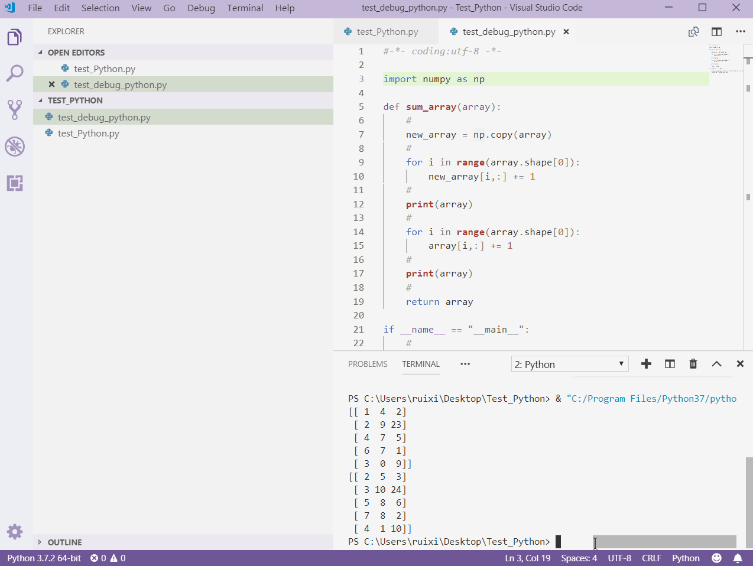Open the Debug view in activity bar

point(15,147)
